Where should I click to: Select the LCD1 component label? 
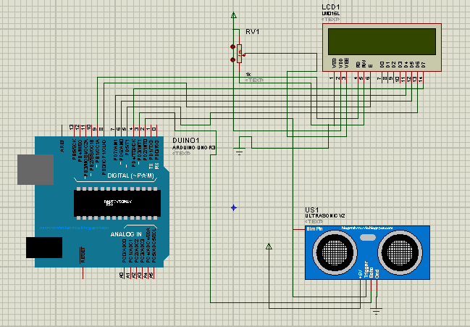332,7
